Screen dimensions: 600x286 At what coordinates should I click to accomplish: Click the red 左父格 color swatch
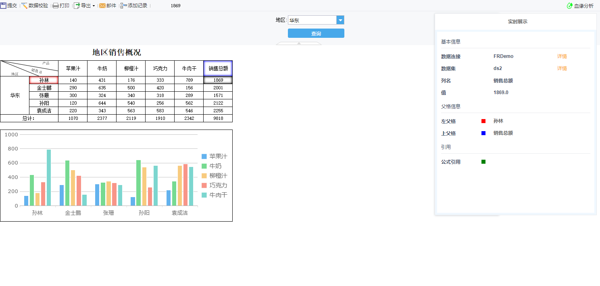[483, 121]
